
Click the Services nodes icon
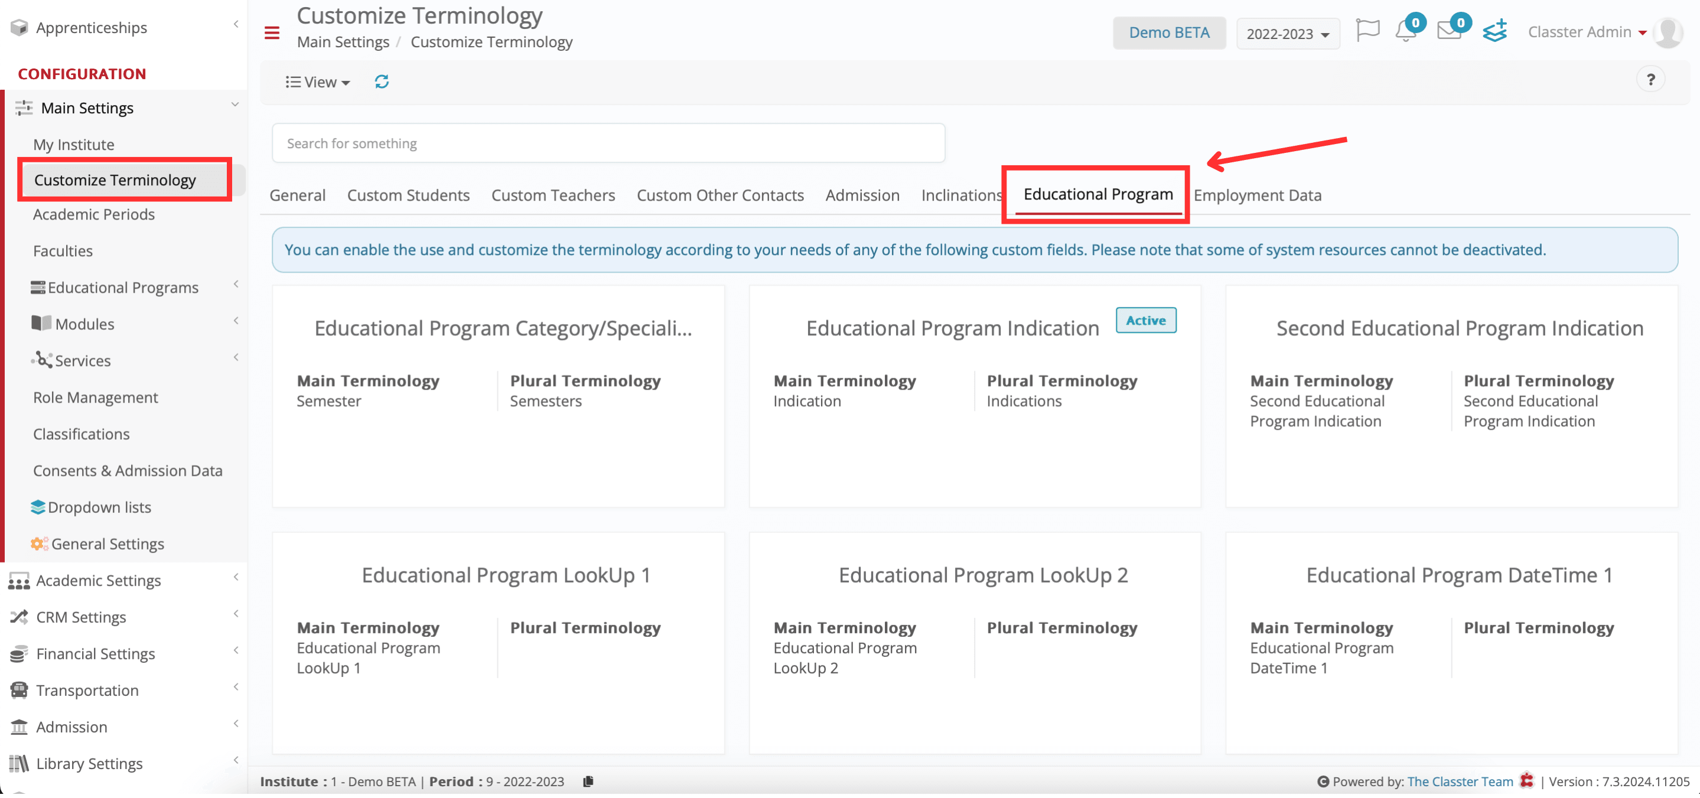coord(41,359)
